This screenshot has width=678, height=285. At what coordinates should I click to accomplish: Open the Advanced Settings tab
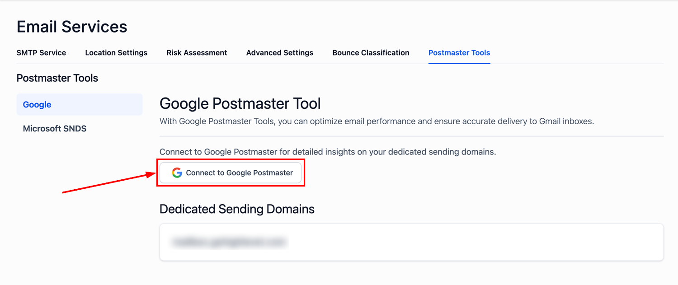point(280,53)
